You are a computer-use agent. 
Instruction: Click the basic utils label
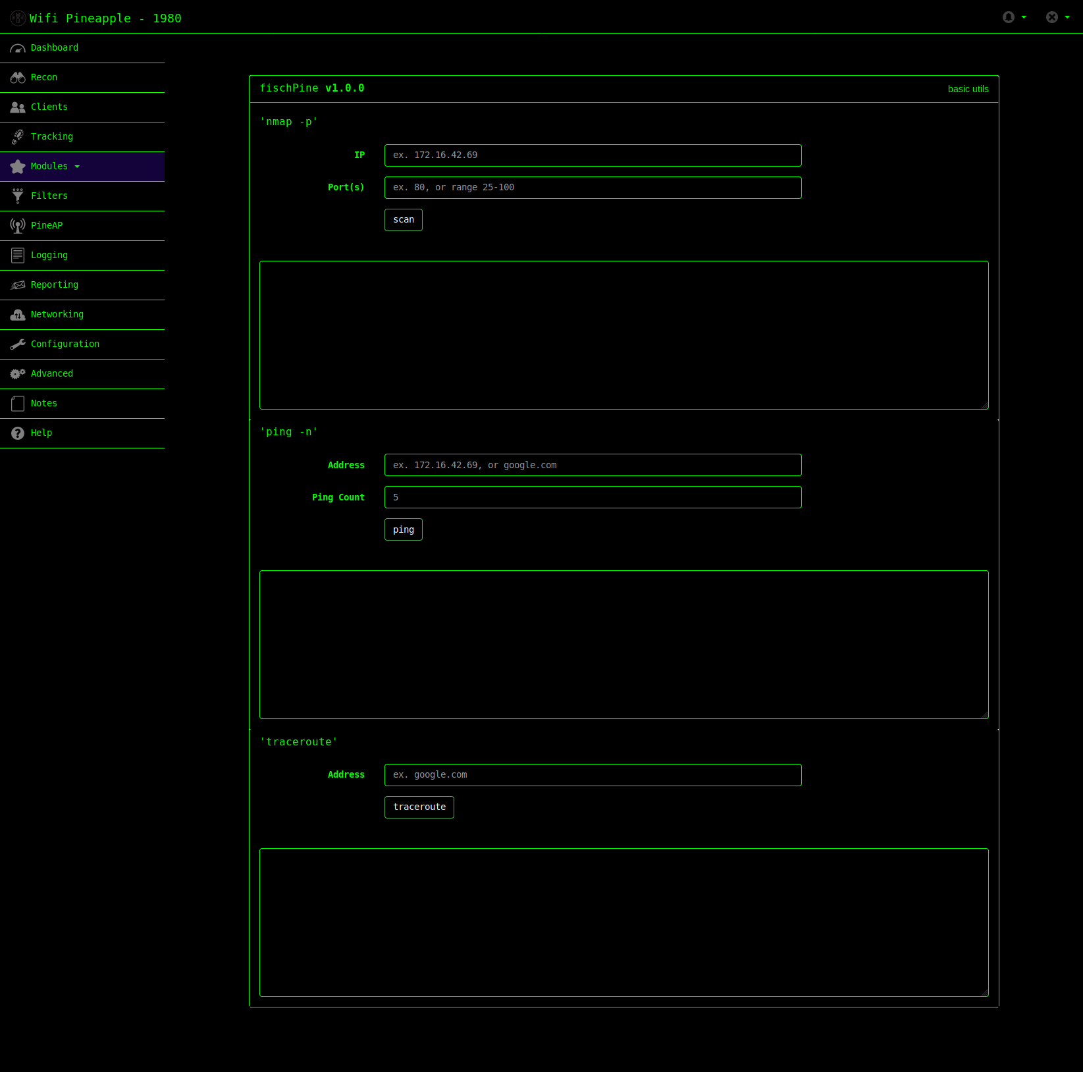(x=968, y=89)
